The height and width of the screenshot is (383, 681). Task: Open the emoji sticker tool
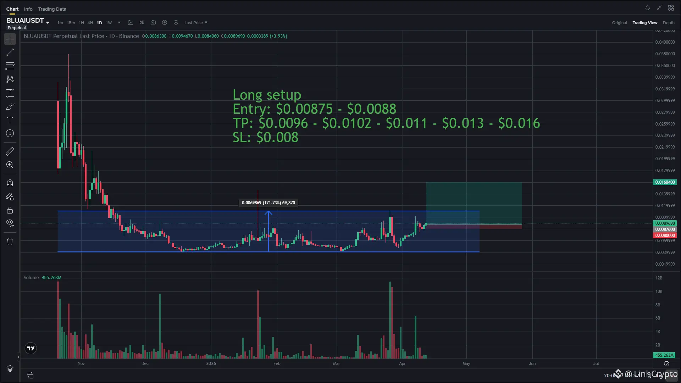(x=10, y=133)
